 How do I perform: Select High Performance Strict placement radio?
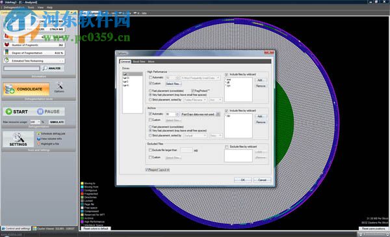150,100
